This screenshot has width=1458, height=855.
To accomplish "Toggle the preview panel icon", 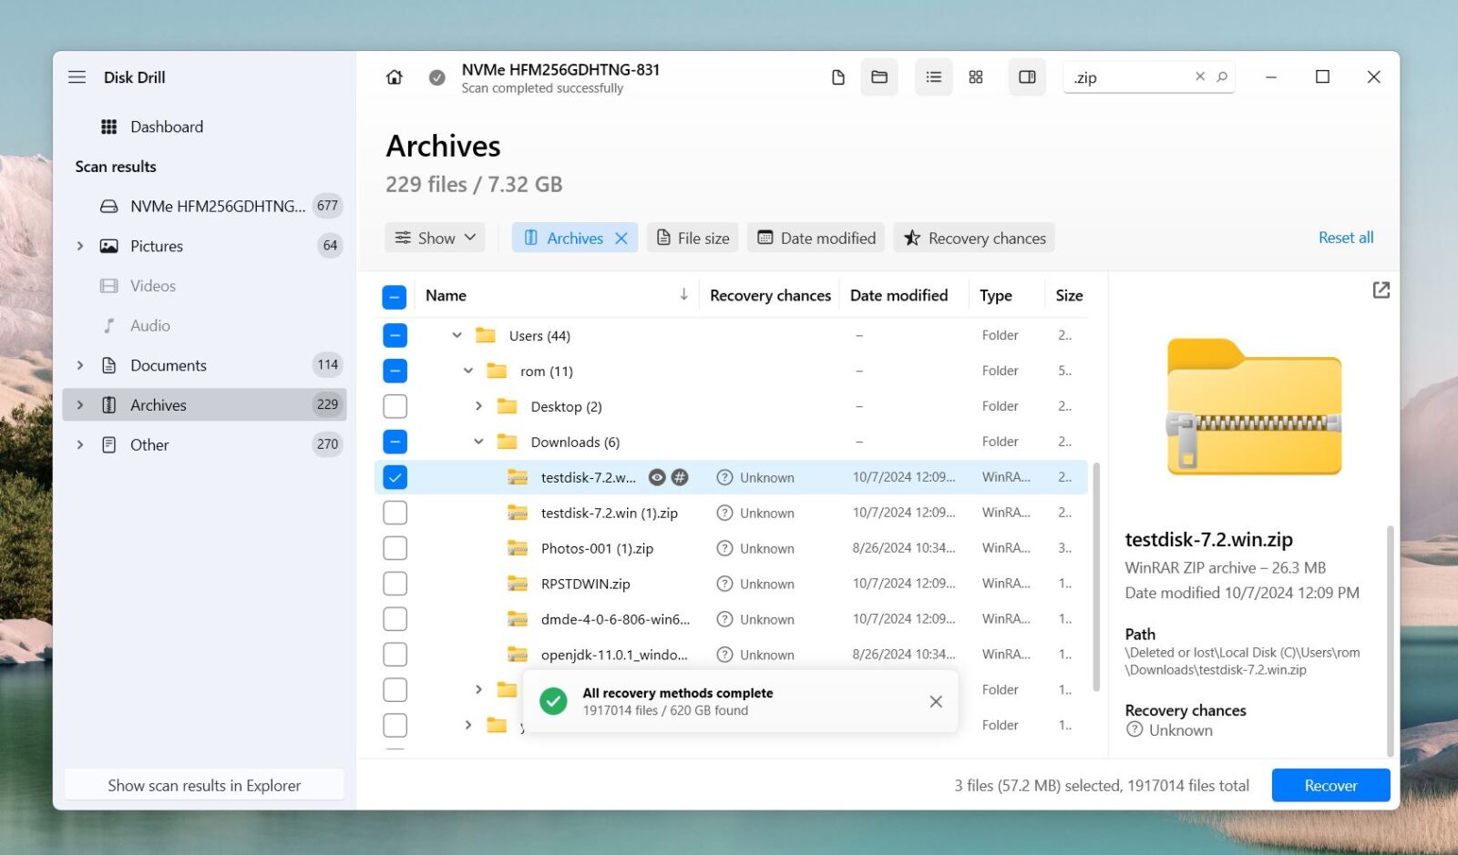I will pyautogui.click(x=1027, y=77).
